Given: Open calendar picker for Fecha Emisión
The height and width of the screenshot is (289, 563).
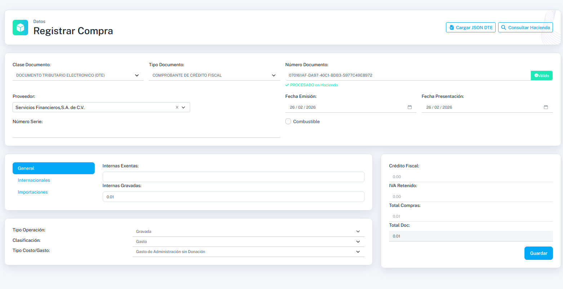Looking at the screenshot, I should pos(410,107).
